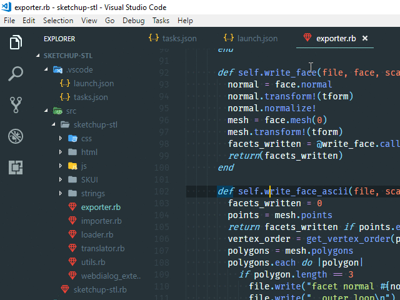Expand the strings folder
The image size is (400, 300).
pos(61,193)
